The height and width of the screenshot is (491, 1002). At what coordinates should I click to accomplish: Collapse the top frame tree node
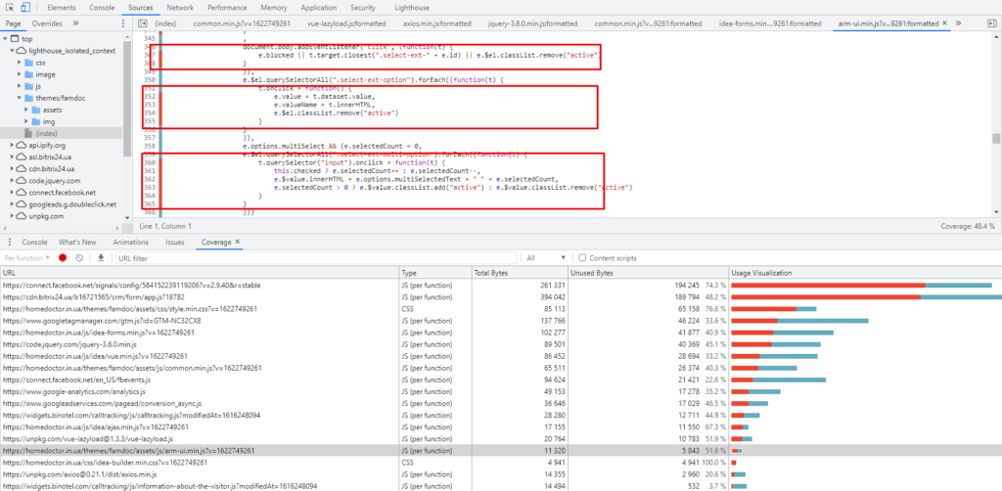(x=7, y=39)
